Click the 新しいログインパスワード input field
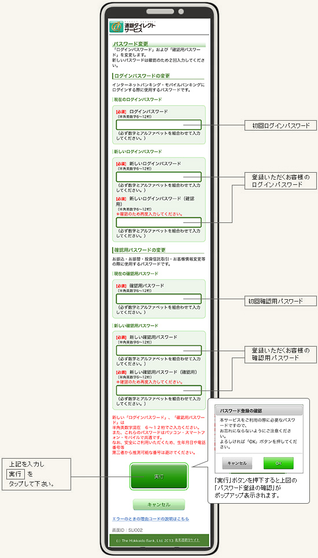Screen dimensions: 318x558 (158, 177)
